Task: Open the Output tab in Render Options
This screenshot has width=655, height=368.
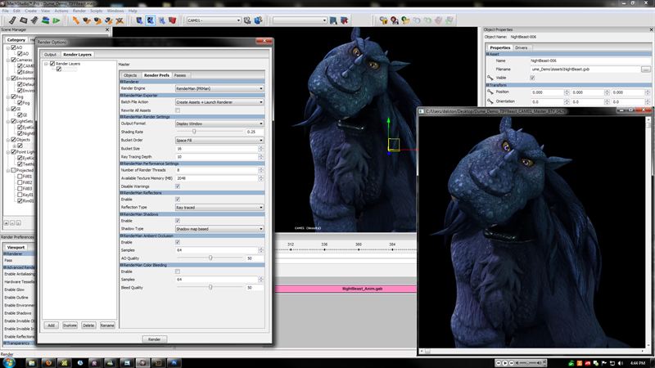Action: coord(51,55)
